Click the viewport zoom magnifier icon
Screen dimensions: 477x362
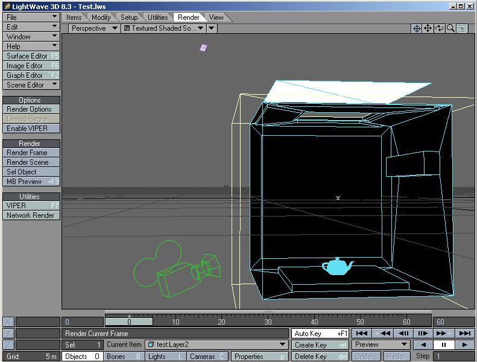point(450,28)
